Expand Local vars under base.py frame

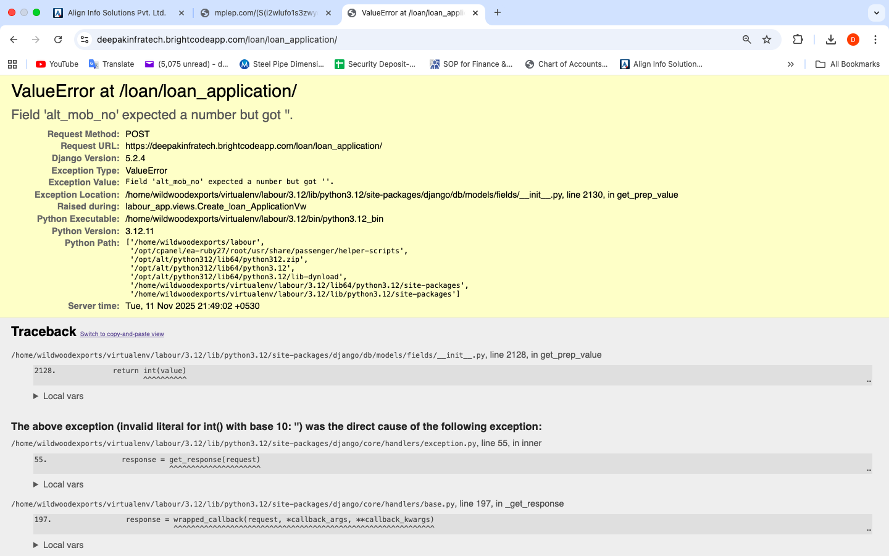(59, 545)
